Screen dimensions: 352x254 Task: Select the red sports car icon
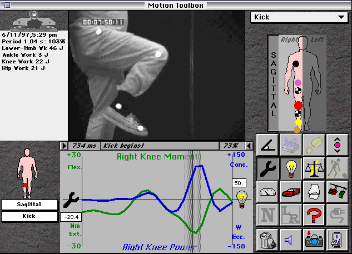coord(290,191)
